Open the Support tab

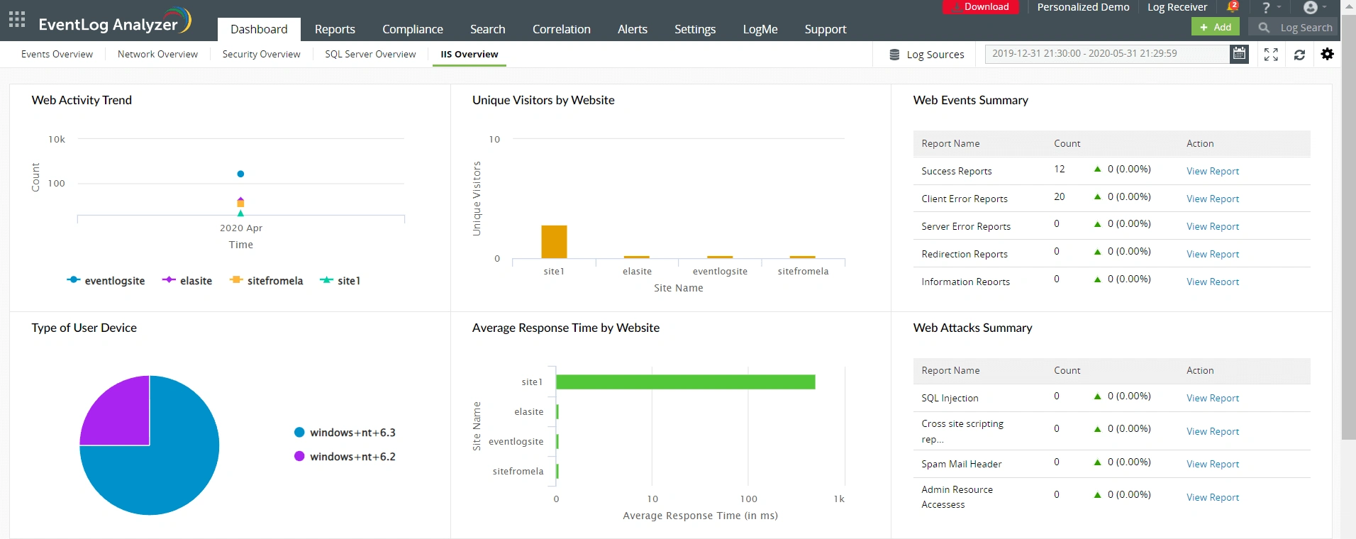[826, 29]
